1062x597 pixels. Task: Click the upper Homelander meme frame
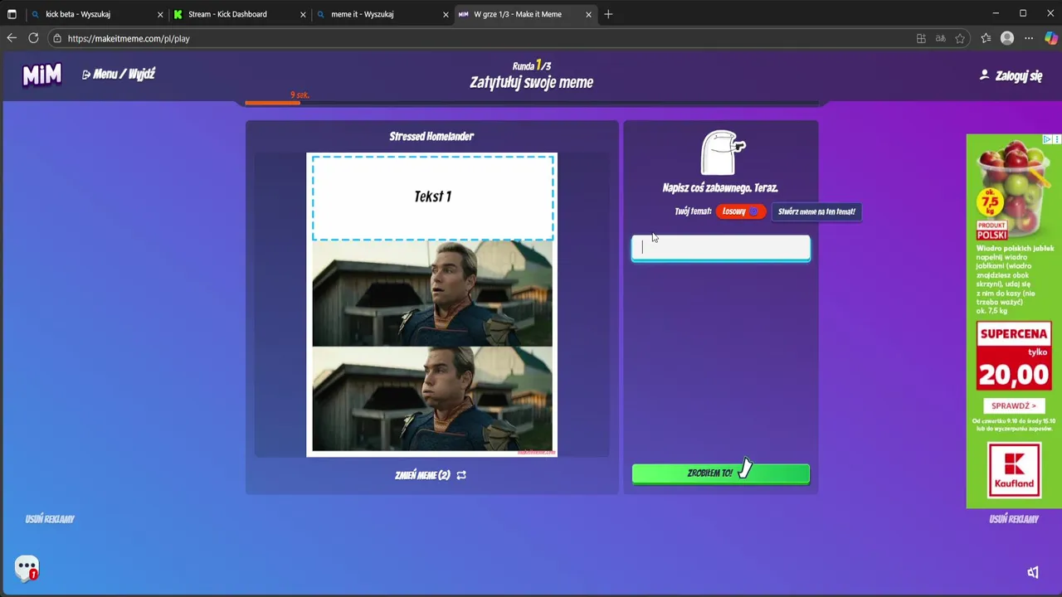pyautogui.click(x=432, y=294)
